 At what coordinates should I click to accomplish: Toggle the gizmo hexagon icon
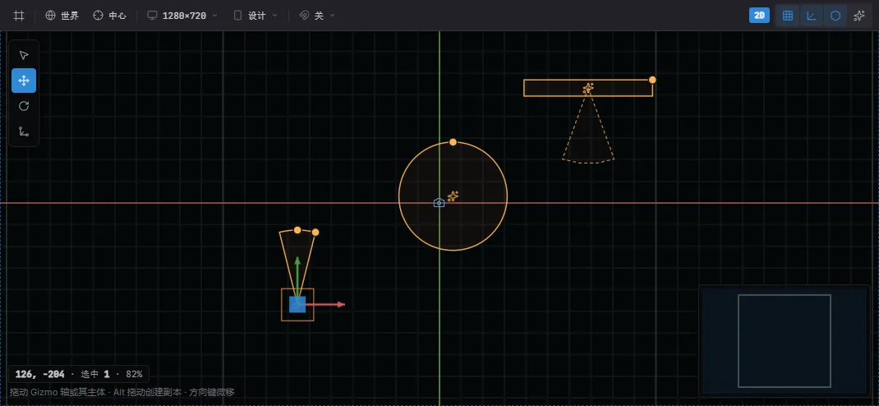pos(835,16)
